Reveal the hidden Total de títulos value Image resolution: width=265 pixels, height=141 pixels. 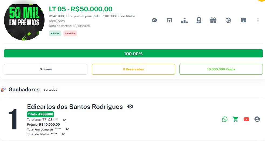click(x=63, y=134)
